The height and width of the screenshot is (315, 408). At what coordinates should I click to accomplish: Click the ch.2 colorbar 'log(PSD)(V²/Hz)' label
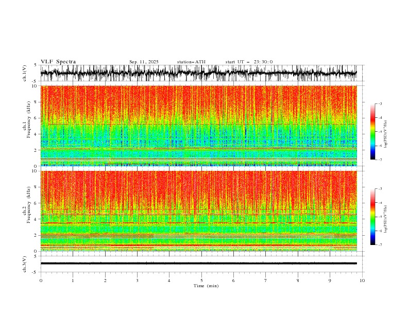pos(385,219)
